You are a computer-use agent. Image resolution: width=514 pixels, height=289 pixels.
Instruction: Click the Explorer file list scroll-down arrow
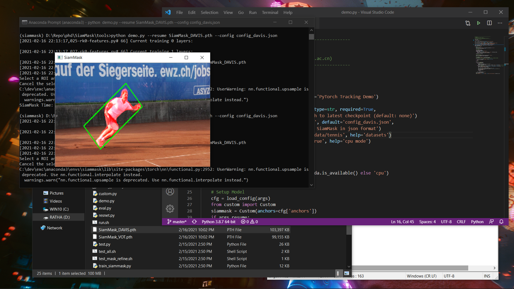[x=349, y=267]
